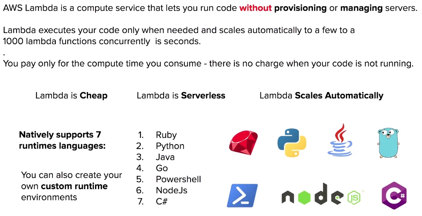Click the bold 'custom runtime' text
The width and height of the screenshot is (422, 216).
pyautogui.click(x=74, y=186)
